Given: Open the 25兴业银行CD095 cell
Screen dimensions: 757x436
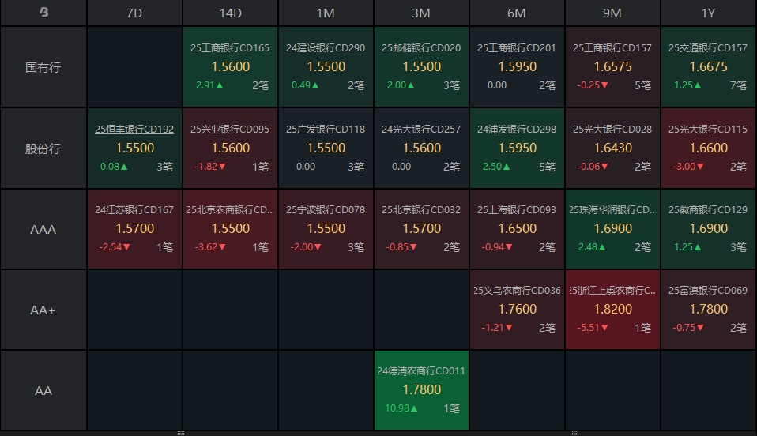Looking at the screenshot, I should [x=230, y=148].
